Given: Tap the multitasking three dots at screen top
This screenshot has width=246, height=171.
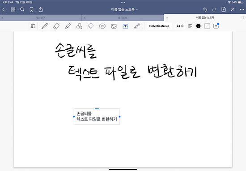Looking at the screenshot, I should [123, 2].
